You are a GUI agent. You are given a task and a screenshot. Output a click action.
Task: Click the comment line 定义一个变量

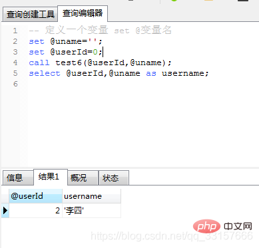[x=100, y=30]
